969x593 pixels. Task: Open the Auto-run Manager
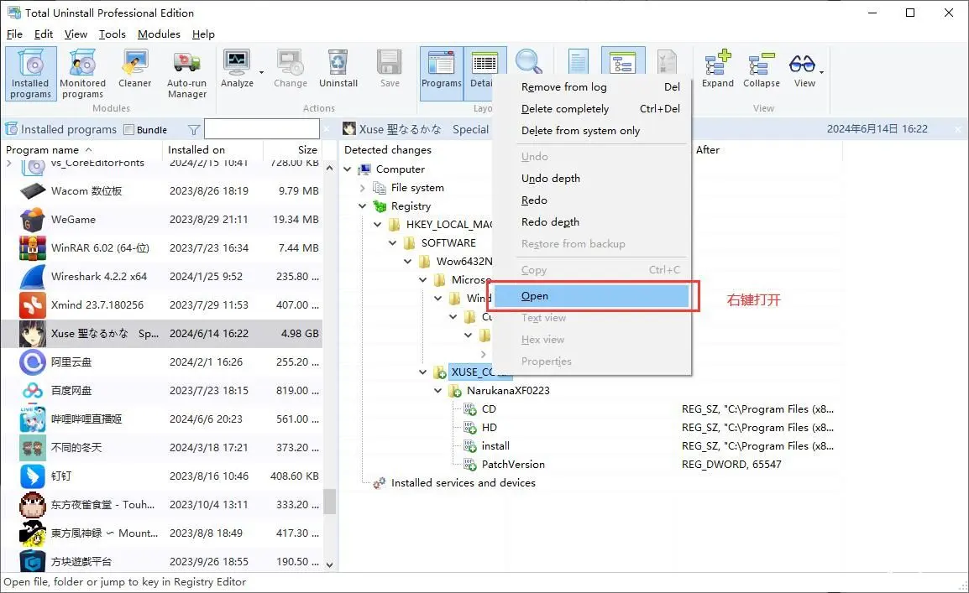click(x=186, y=74)
